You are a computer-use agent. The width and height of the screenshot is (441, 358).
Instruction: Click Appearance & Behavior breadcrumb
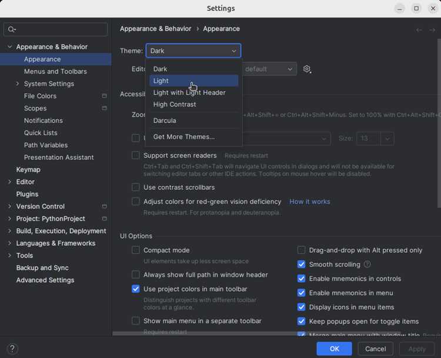coord(155,29)
